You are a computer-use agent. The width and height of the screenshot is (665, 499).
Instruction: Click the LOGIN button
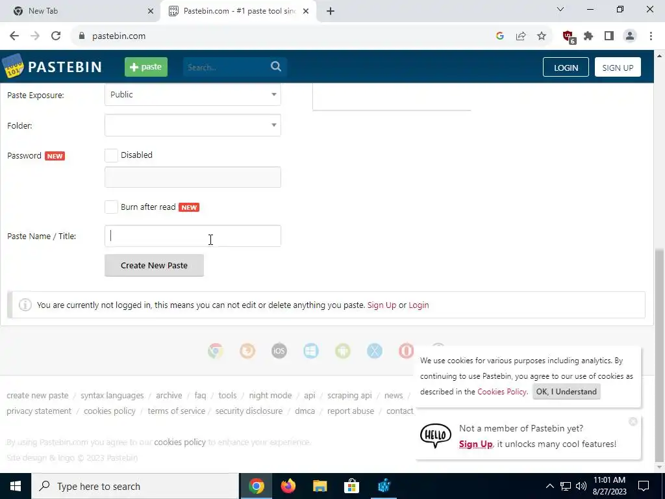(566, 67)
